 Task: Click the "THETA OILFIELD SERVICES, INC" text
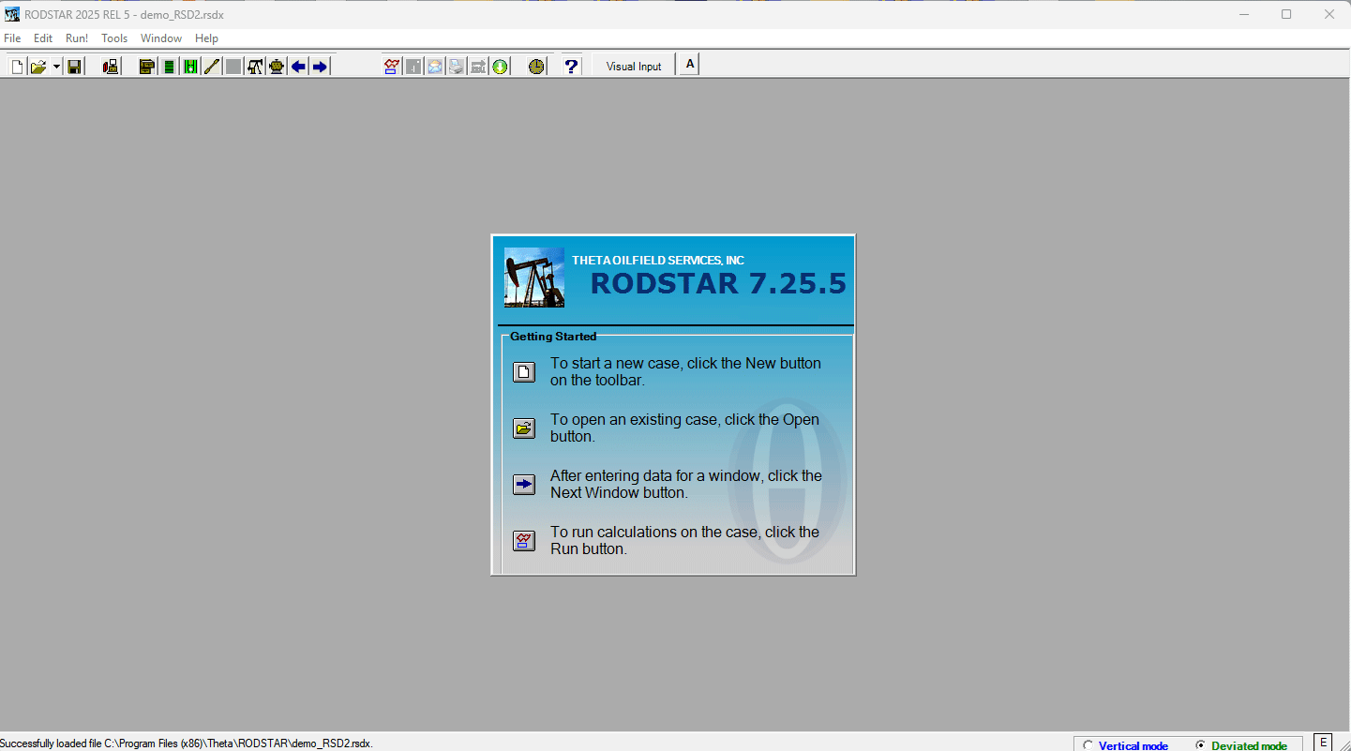(x=658, y=260)
